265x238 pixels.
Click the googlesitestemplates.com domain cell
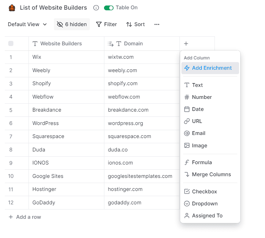142,176
